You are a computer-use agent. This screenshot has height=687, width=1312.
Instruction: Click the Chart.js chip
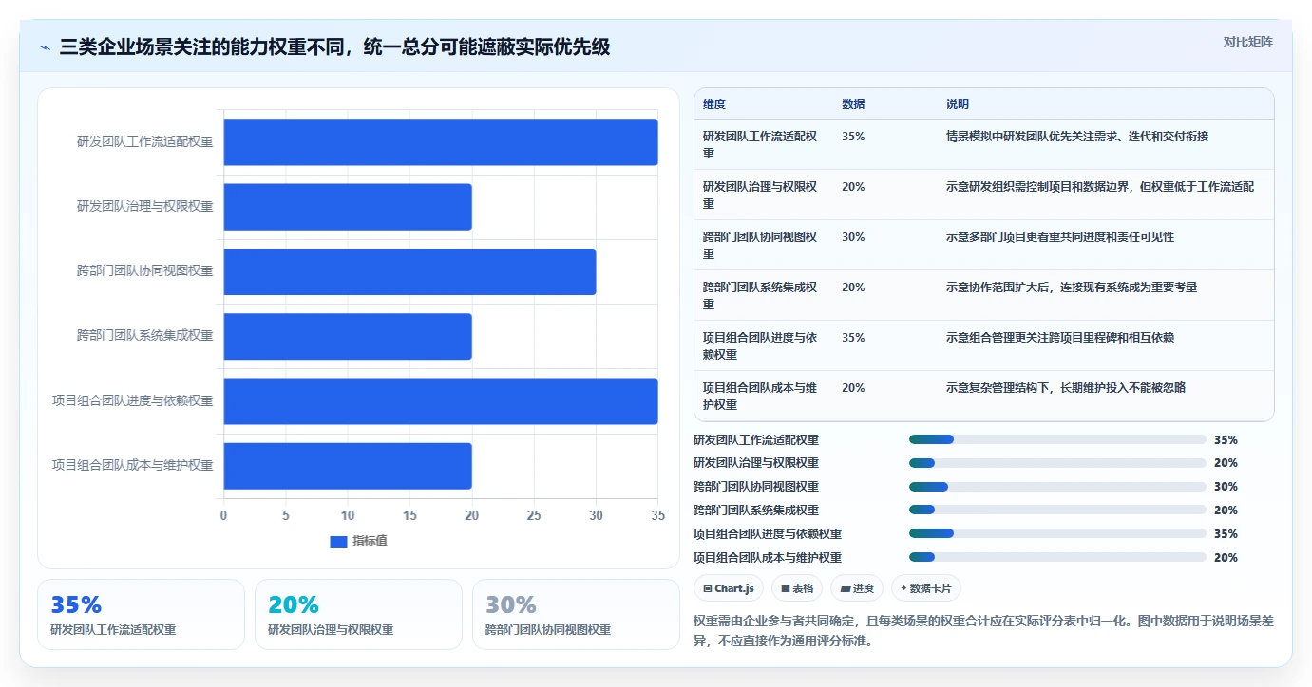click(x=728, y=588)
